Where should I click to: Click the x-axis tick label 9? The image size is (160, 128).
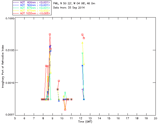[x=52, y=118]
